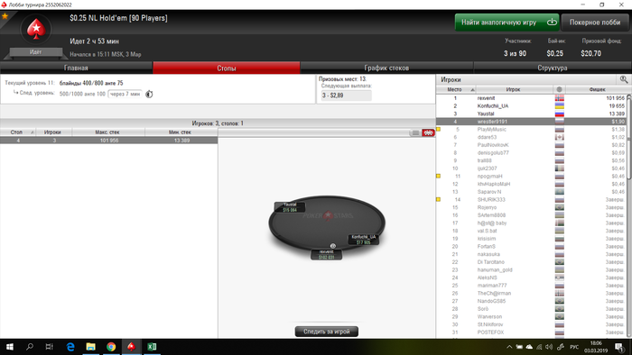Image resolution: width=632 pixels, height=355 pixels.
Task: Click the players list scrollbar
Action: click(x=629, y=137)
